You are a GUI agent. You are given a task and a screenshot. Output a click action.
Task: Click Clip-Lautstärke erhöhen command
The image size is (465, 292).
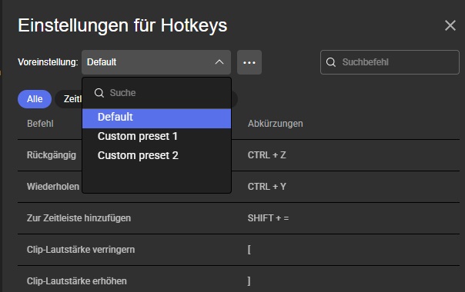click(x=77, y=281)
